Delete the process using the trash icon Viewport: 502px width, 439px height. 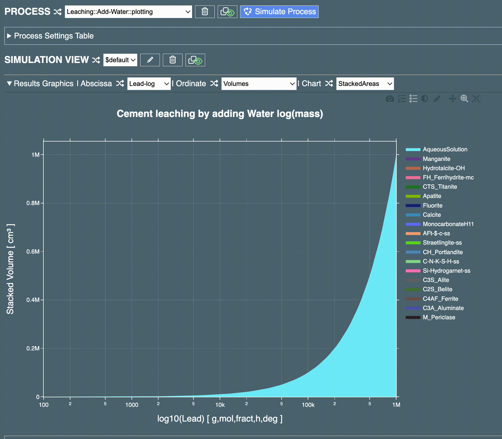pyautogui.click(x=205, y=12)
